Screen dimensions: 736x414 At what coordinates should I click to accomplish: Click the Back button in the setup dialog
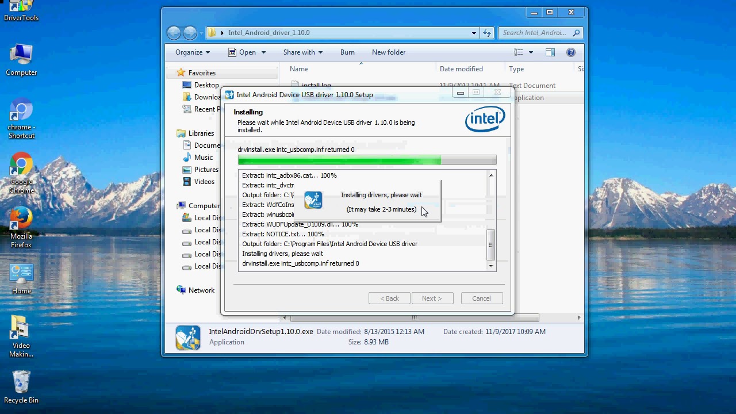389,298
